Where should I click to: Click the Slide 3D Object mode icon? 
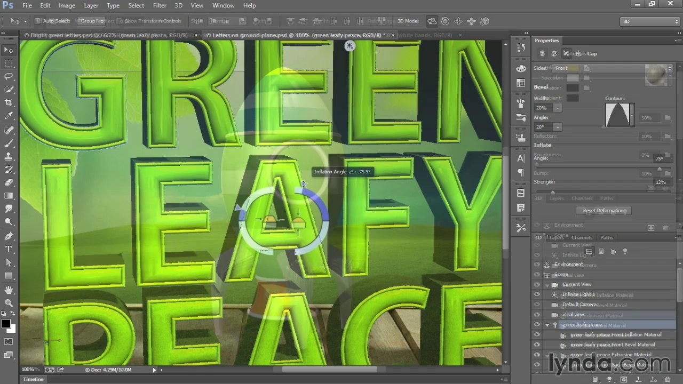click(x=471, y=21)
